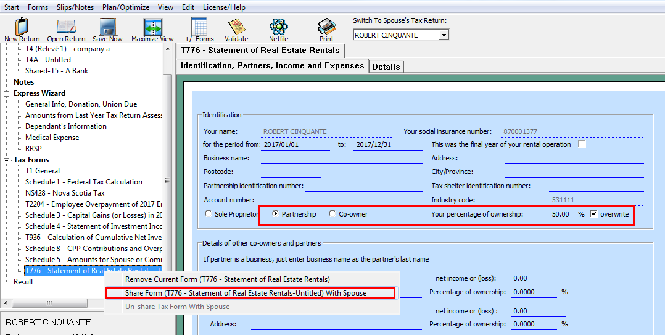The image size is (665, 335).
Task: Open Schedule 3 - Capital Gains form
Action: [93, 215]
